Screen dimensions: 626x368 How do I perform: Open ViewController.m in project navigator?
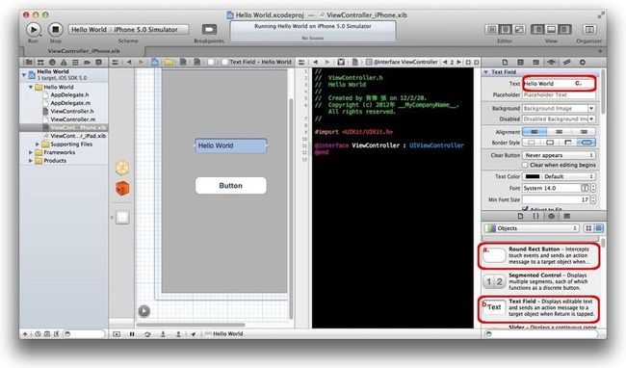[x=72, y=119]
